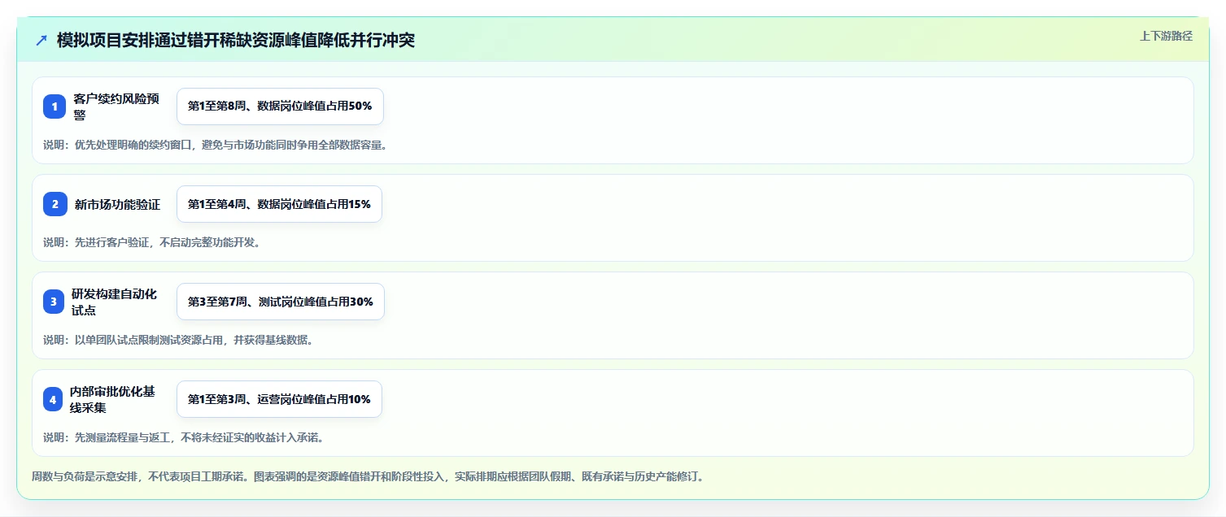Click the note about 优先处理明确的续约窗口

tap(216, 146)
